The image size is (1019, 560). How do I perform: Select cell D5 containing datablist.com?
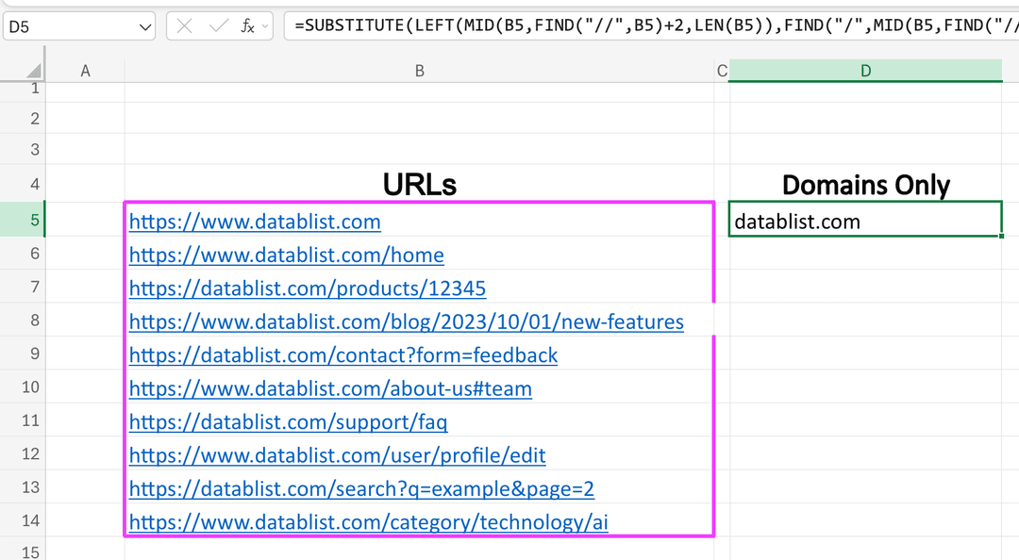[x=865, y=219]
